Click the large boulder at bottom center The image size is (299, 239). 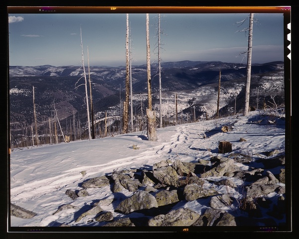137,201
